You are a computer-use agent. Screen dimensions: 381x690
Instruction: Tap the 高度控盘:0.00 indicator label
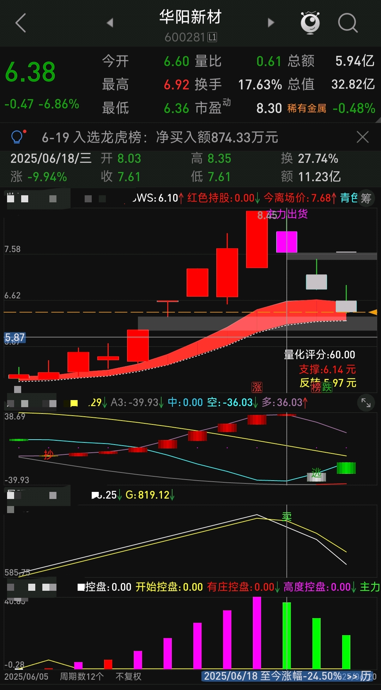click(320, 587)
